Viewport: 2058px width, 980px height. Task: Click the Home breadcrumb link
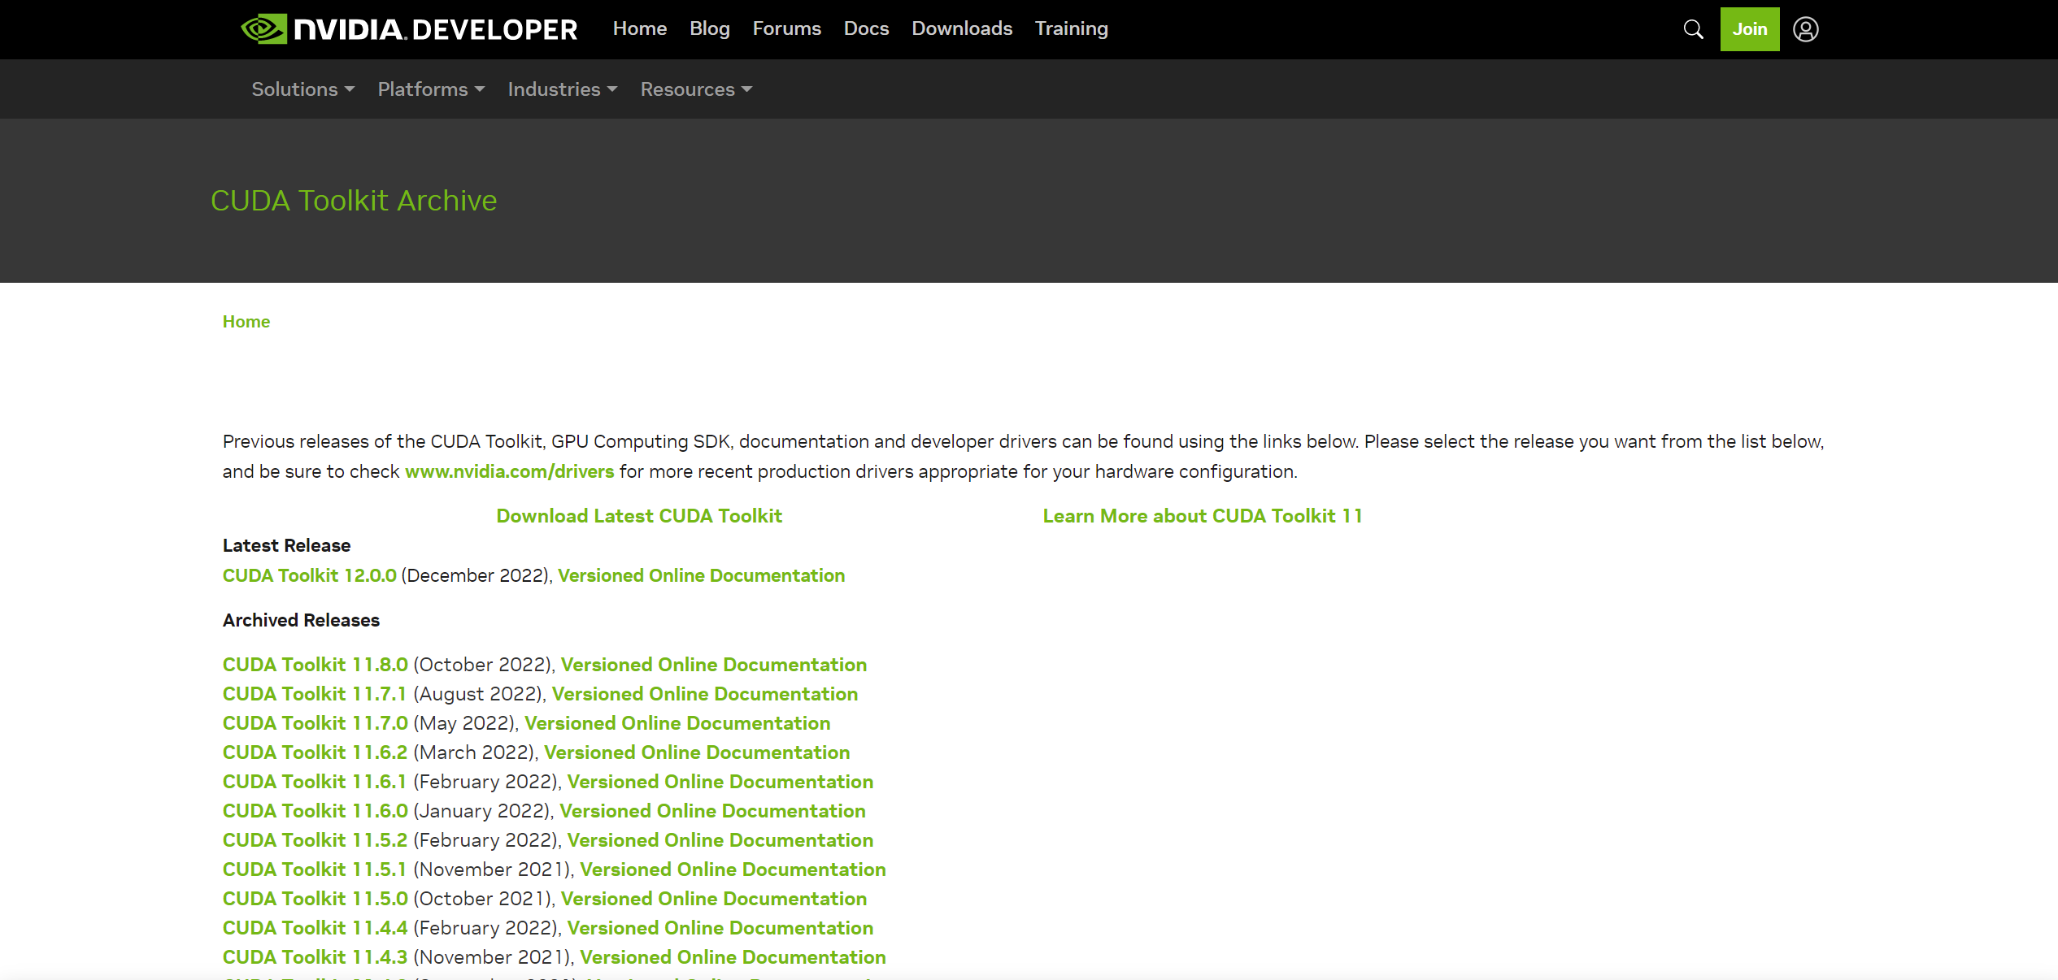[x=246, y=322]
